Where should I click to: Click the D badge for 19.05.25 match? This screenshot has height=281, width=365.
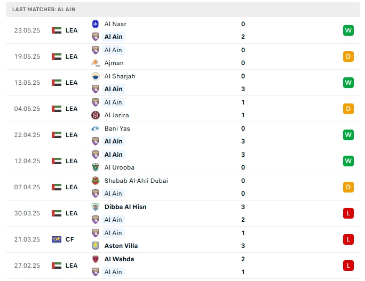(x=348, y=57)
